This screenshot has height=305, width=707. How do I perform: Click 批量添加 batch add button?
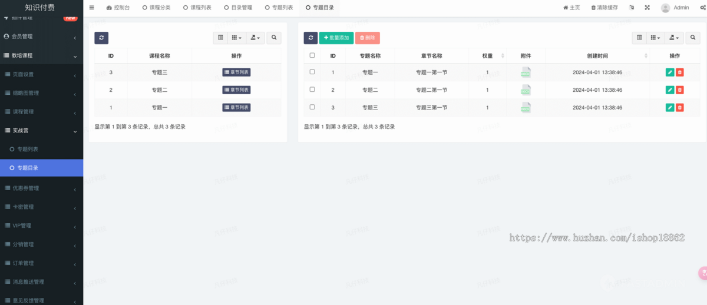336,38
